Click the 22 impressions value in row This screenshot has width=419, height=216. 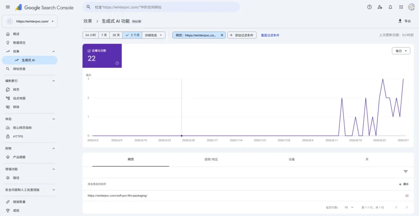[407, 196]
